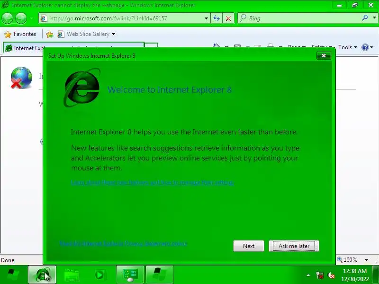Click the Add to Favorites Bar icon
The image size is (379, 284).
(50, 34)
